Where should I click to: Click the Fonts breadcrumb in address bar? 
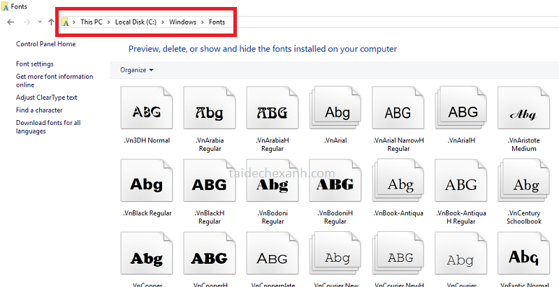[217, 22]
